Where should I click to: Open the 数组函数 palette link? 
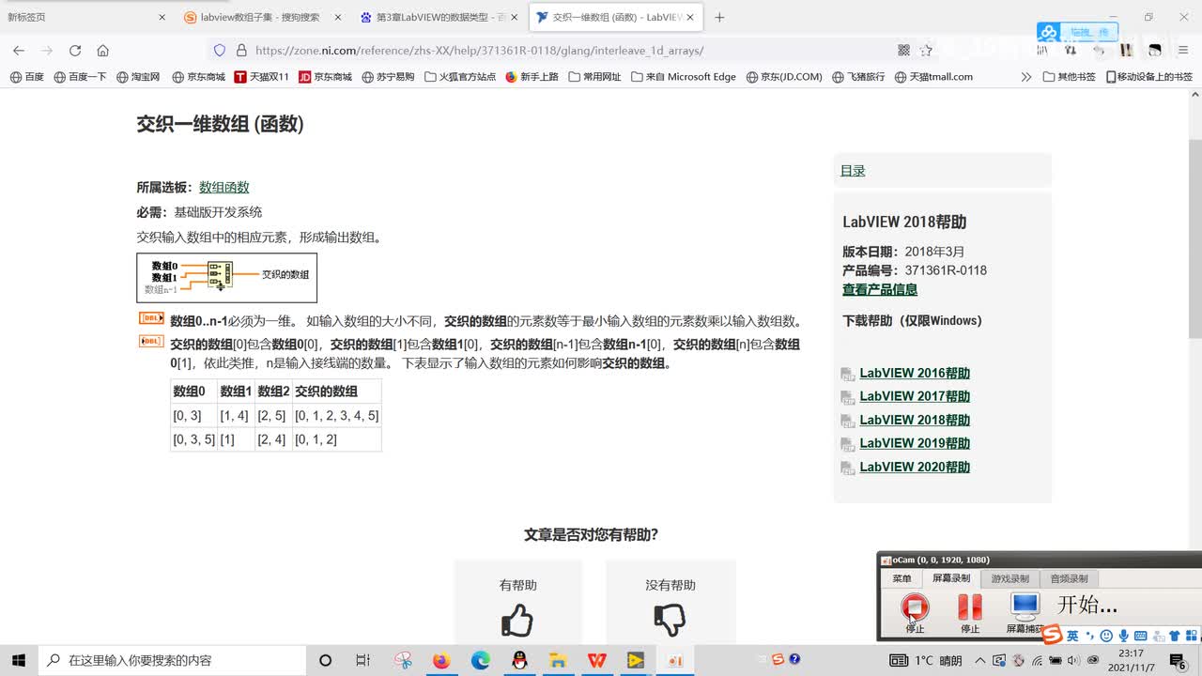tap(224, 188)
